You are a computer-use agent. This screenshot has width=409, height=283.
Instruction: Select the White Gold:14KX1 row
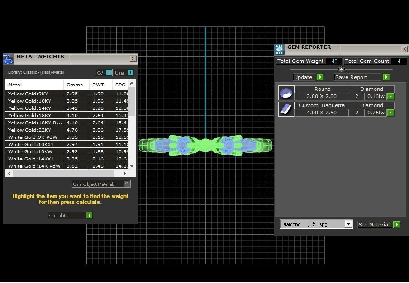67,159
